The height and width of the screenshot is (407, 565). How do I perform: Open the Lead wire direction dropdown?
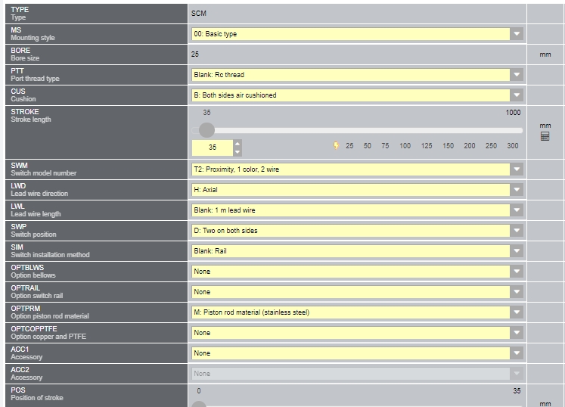coord(358,190)
